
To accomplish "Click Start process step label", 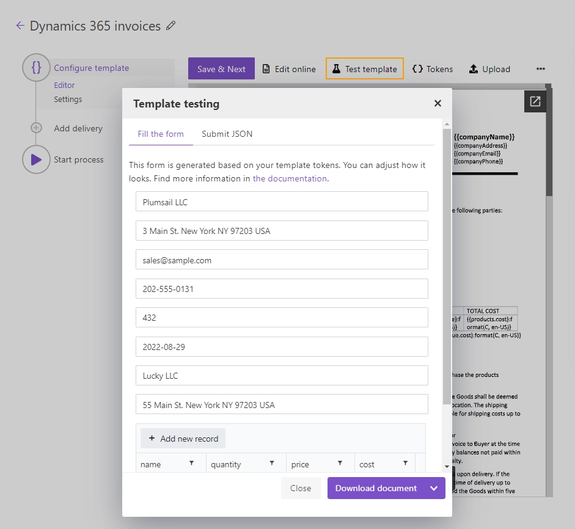I will coord(78,159).
